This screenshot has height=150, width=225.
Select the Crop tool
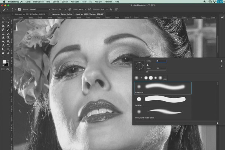(3, 26)
